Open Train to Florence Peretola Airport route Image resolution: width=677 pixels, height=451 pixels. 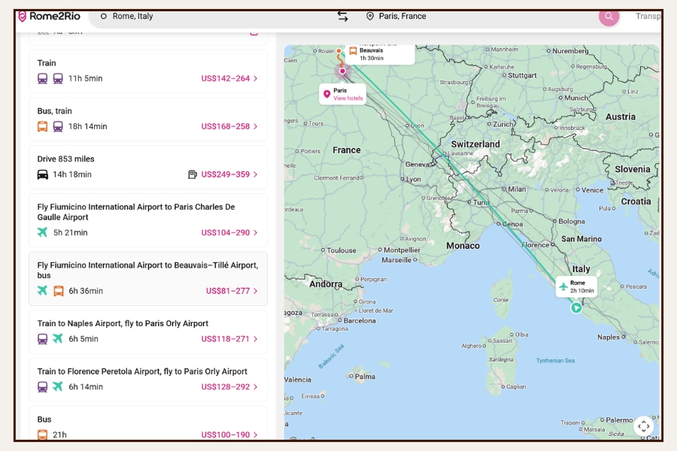[148, 380]
